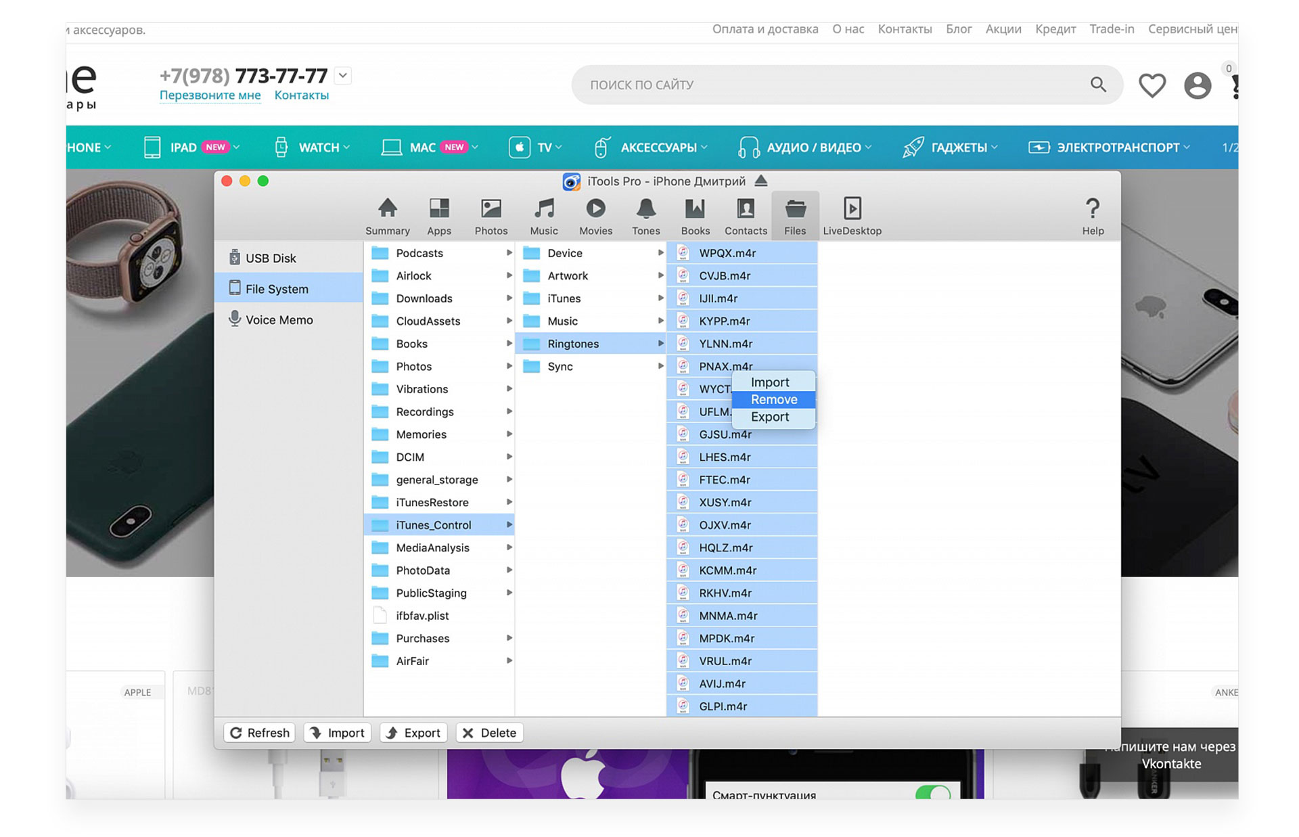This screenshot has width=1299, height=837.
Task: Open the WATCH website menu
Action: click(312, 147)
